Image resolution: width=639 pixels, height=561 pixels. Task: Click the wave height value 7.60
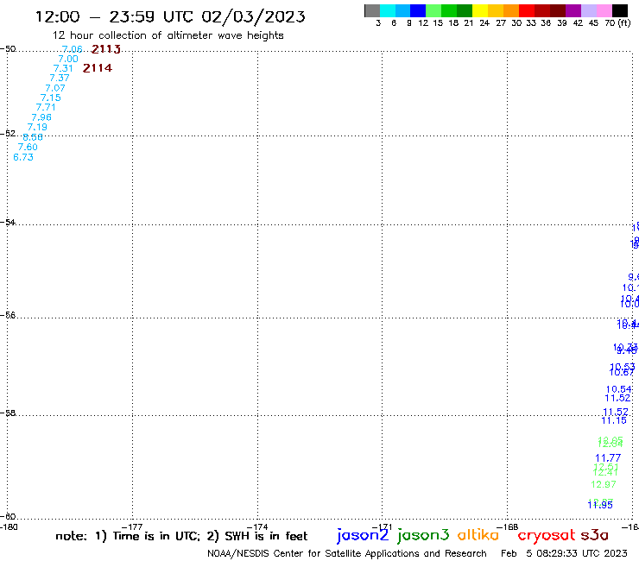[28, 147]
